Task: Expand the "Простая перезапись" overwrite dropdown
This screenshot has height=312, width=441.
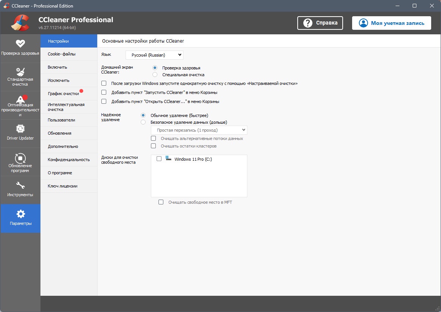Action: [199, 130]
